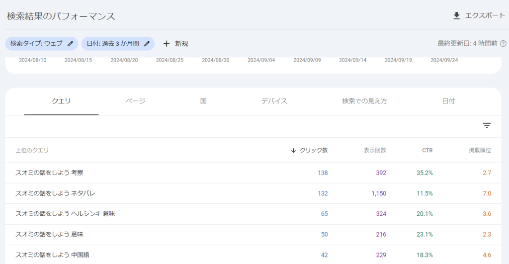Click the CTR value 11.5%
Image resolution: width=509 pixels, height=264 pixels.
[424, 193]
